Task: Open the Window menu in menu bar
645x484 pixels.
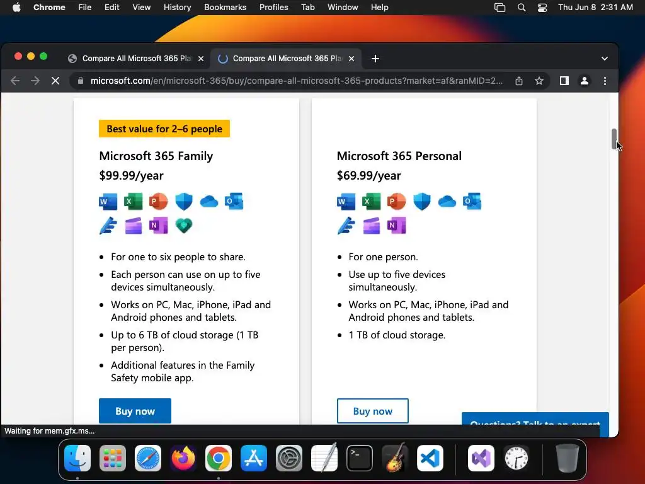Action: click(343, 8)
